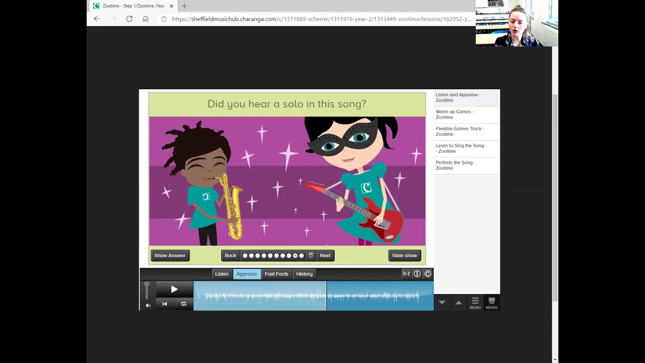Open the copyright icon
Image resolution: width=645 pixels, height=363 pixels.
[x=428, y=274]
